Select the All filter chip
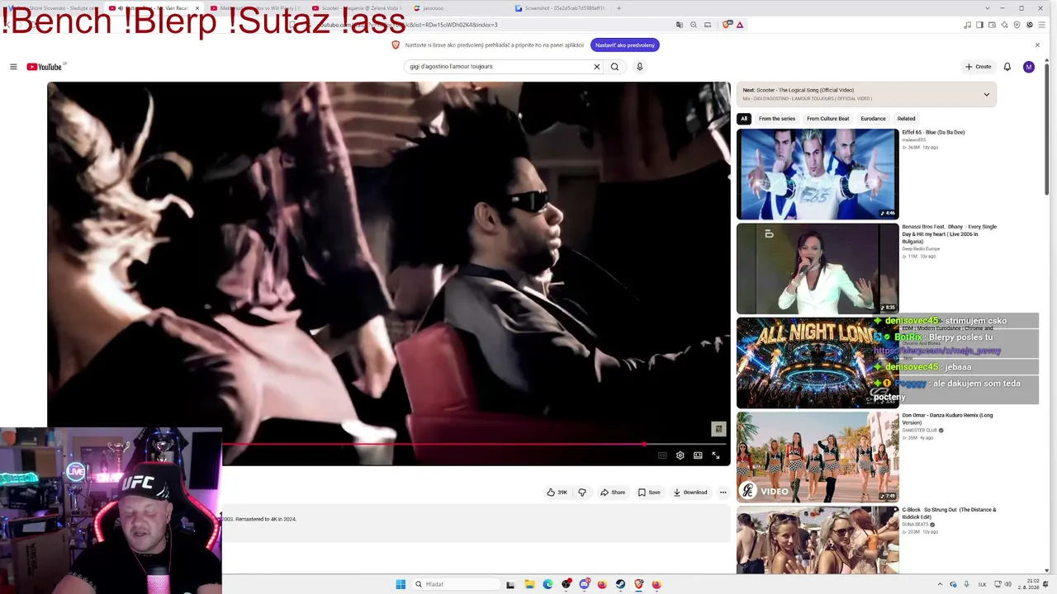1057x594 pixels. [744, 119]
